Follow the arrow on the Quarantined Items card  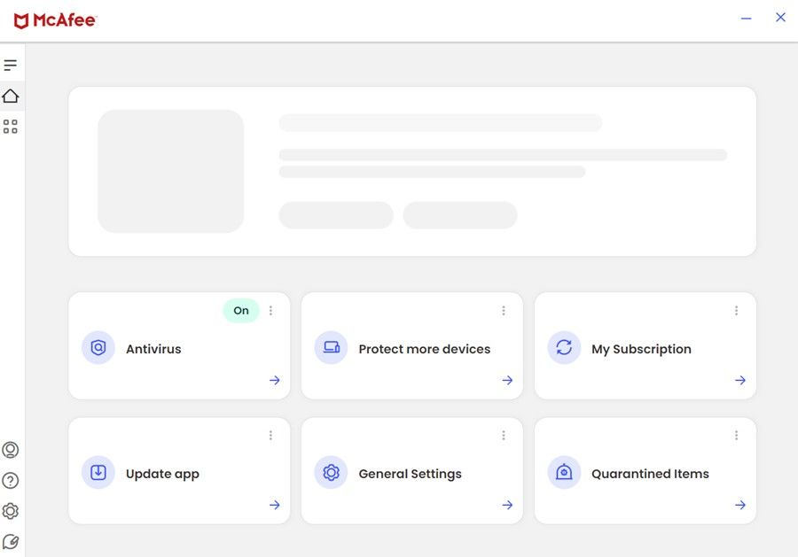pos(740,505)
